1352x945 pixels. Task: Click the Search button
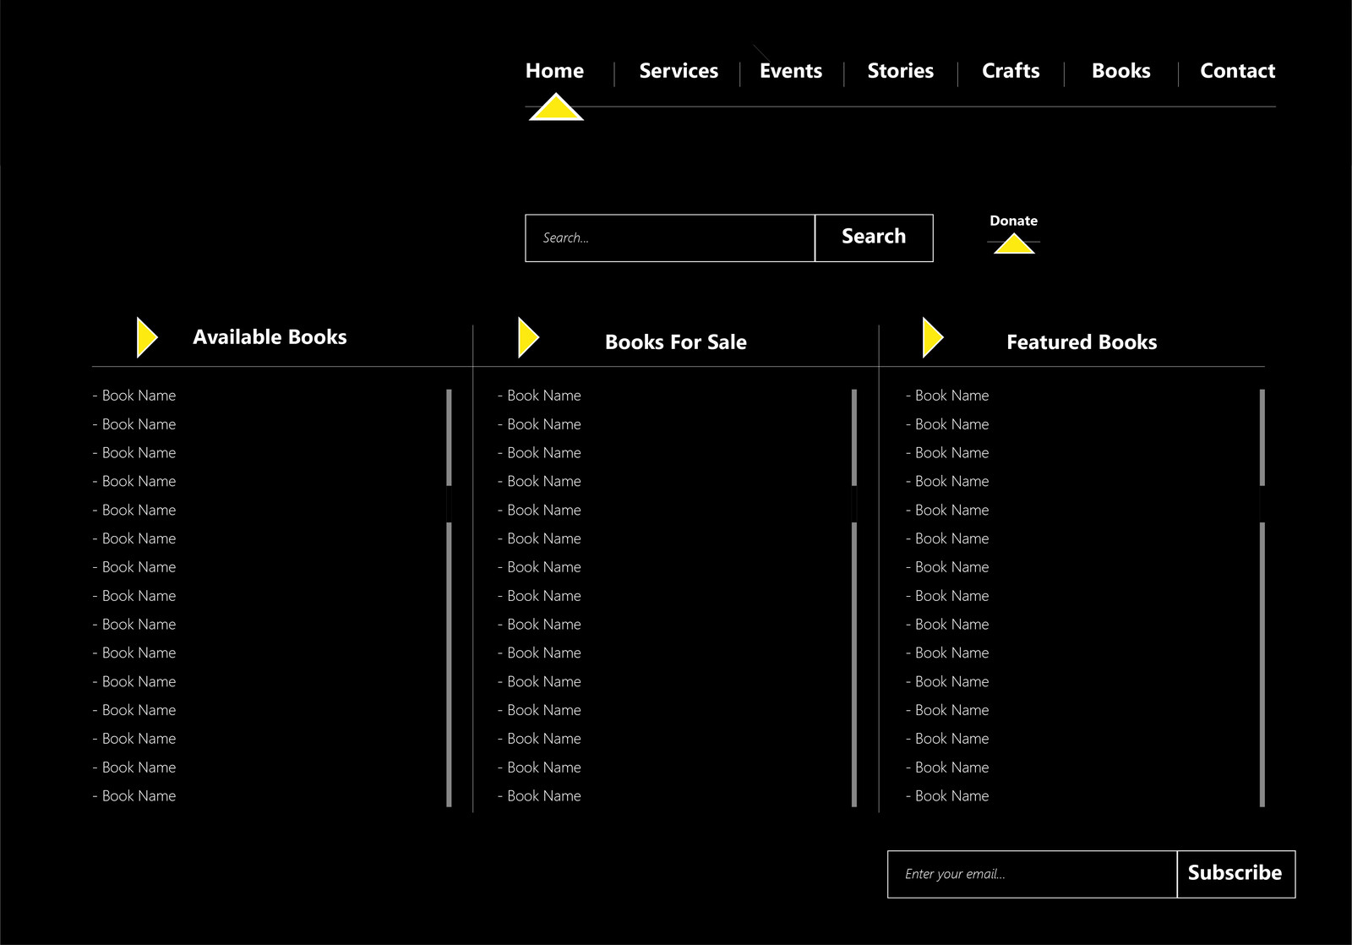pos(874,238)
